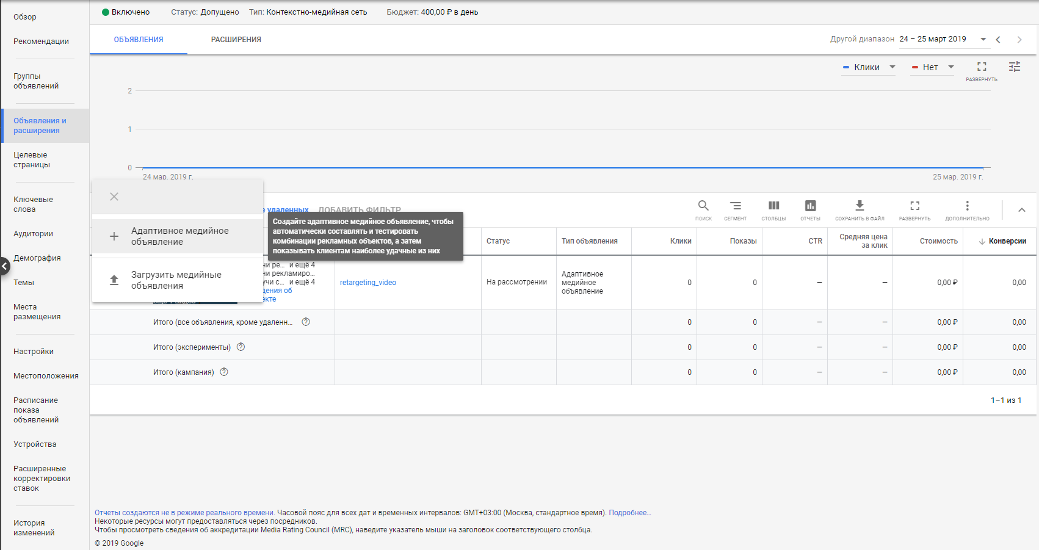
Task: Open the three-dot More options menu
Action: [967, 206]
